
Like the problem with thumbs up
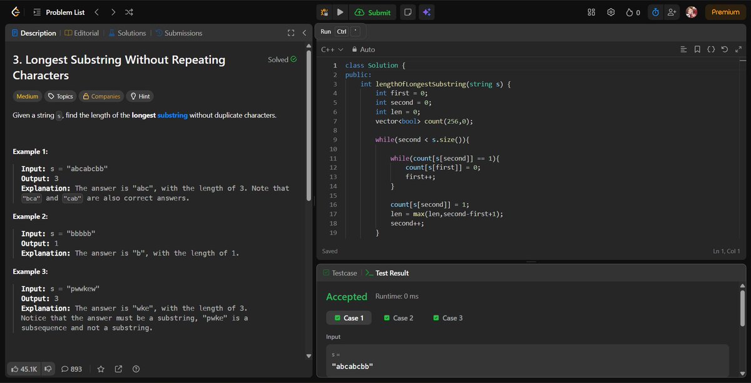pos(24,369)
